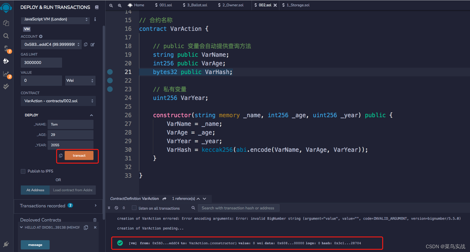Screen dimensions: 470x252
Task: Go to next reference arrow
Action: coord(204,199)
